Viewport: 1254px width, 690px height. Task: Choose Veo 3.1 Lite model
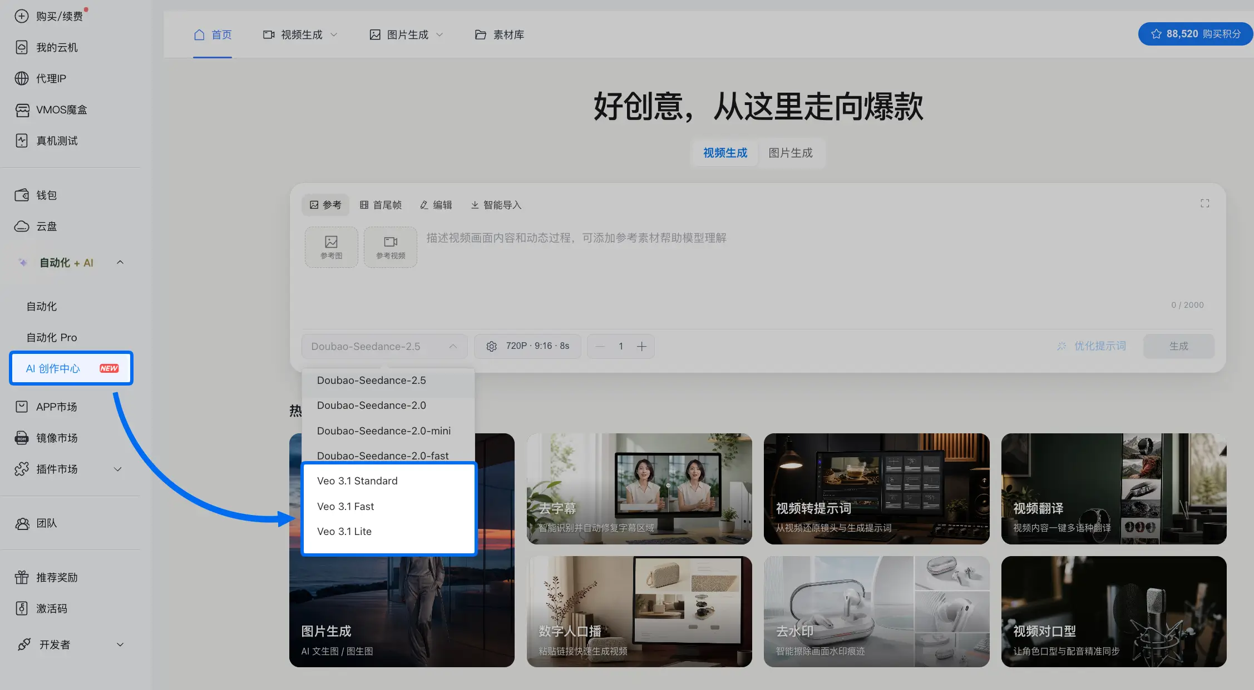click(x=388, y=532)
